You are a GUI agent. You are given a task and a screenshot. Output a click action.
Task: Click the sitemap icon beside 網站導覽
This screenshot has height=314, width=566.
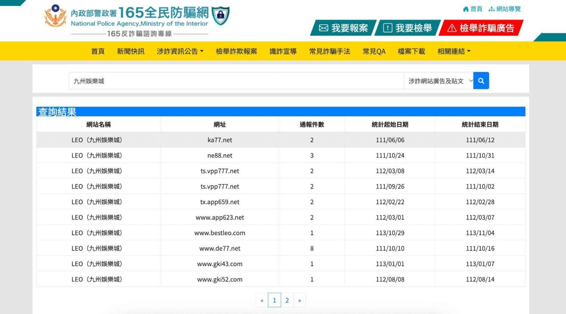pyautogui.click(x=491, y=9)
